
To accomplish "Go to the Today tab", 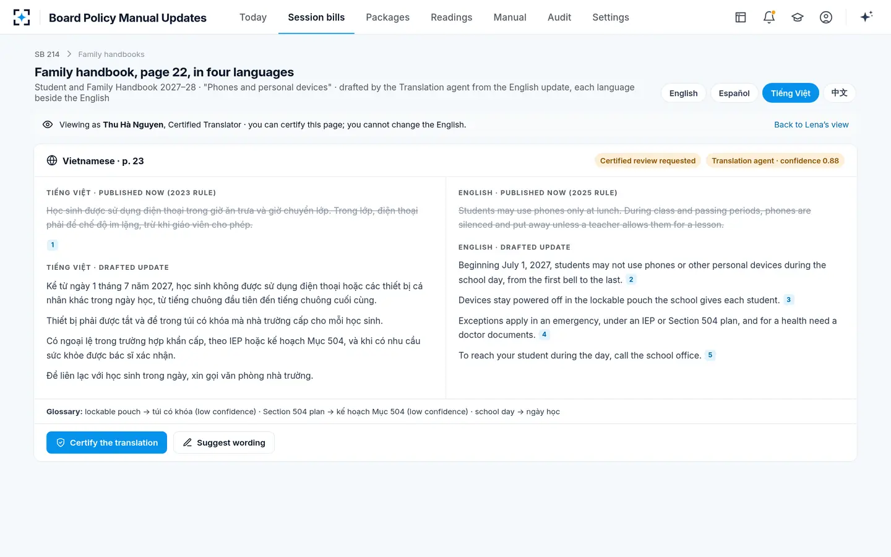I will pos(253,17).
